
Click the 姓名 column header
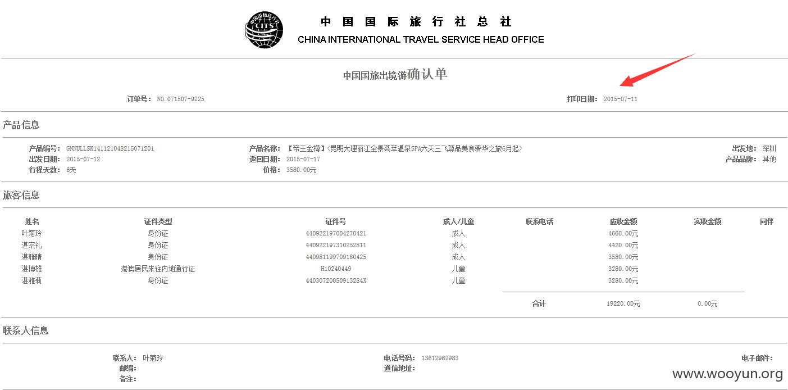pyautogui.click(x=32, y=221)
